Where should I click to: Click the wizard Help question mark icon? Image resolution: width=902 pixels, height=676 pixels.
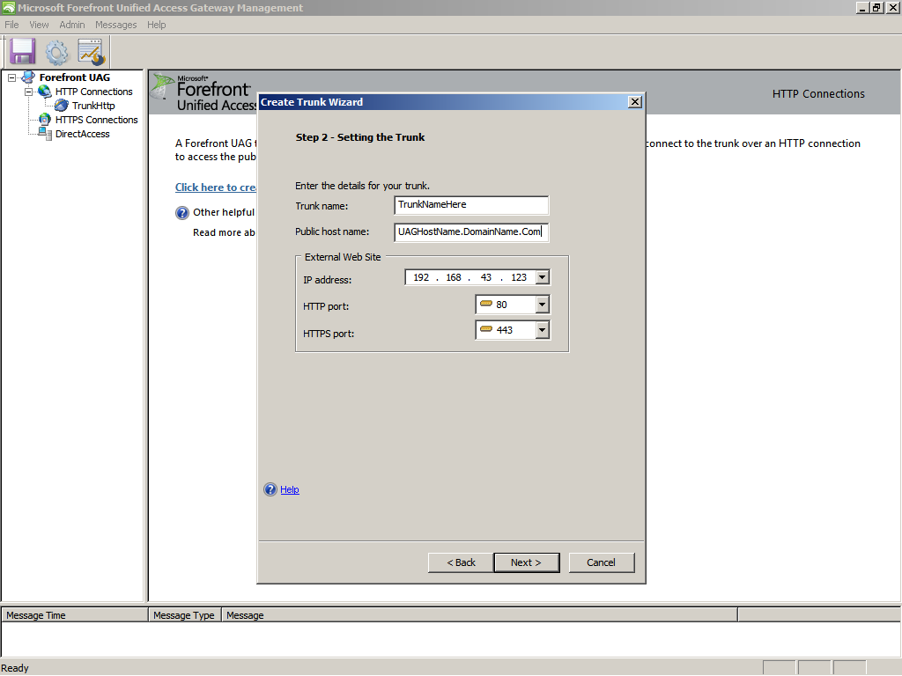point(270,489)
